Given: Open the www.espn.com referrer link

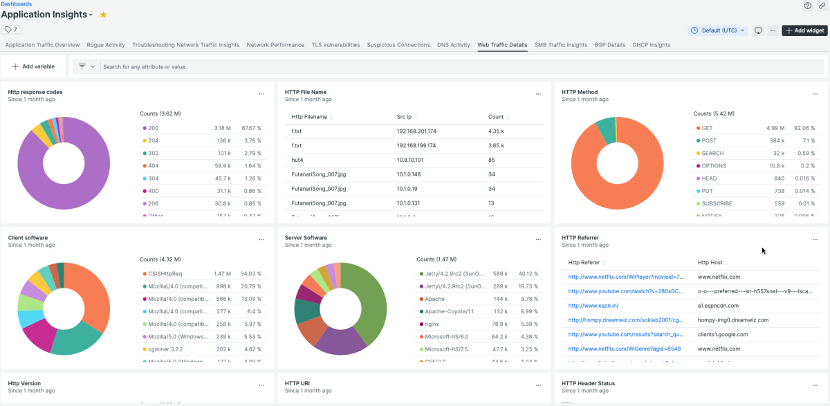Looking at the screenshot, I should pos(593,306).
